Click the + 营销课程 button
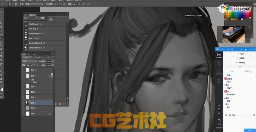This screenshot has height=132, width=256. pos(241,62)
